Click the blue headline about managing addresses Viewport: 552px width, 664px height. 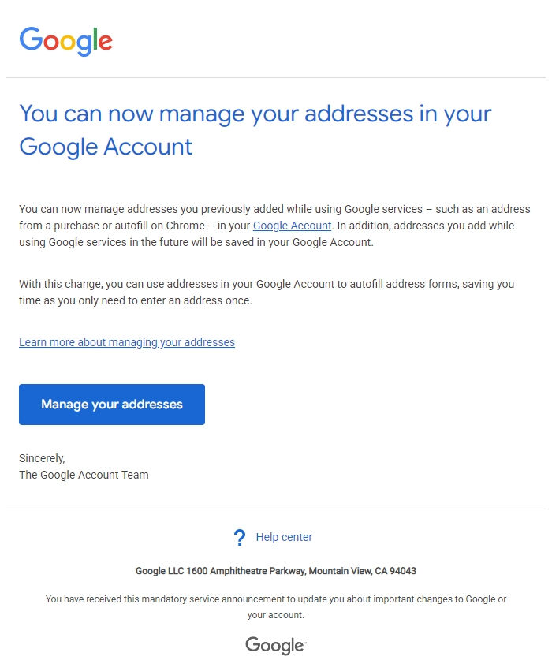254,130
